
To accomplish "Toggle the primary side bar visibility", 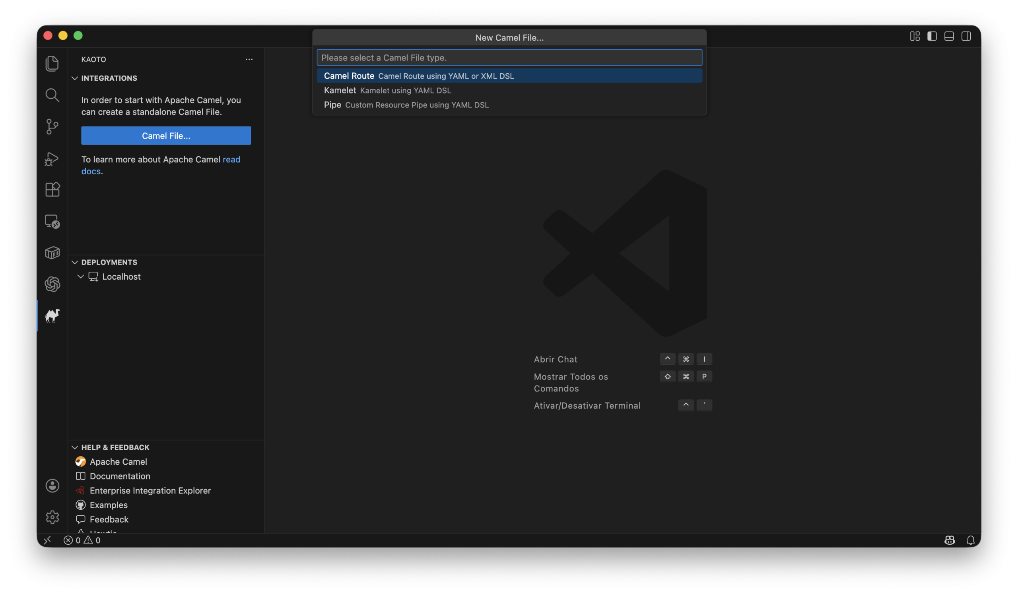I will point(932,36).
